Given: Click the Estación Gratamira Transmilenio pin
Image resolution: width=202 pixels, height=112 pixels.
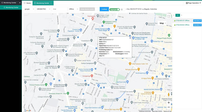Looking at the screenshot, I should (59, 31).
